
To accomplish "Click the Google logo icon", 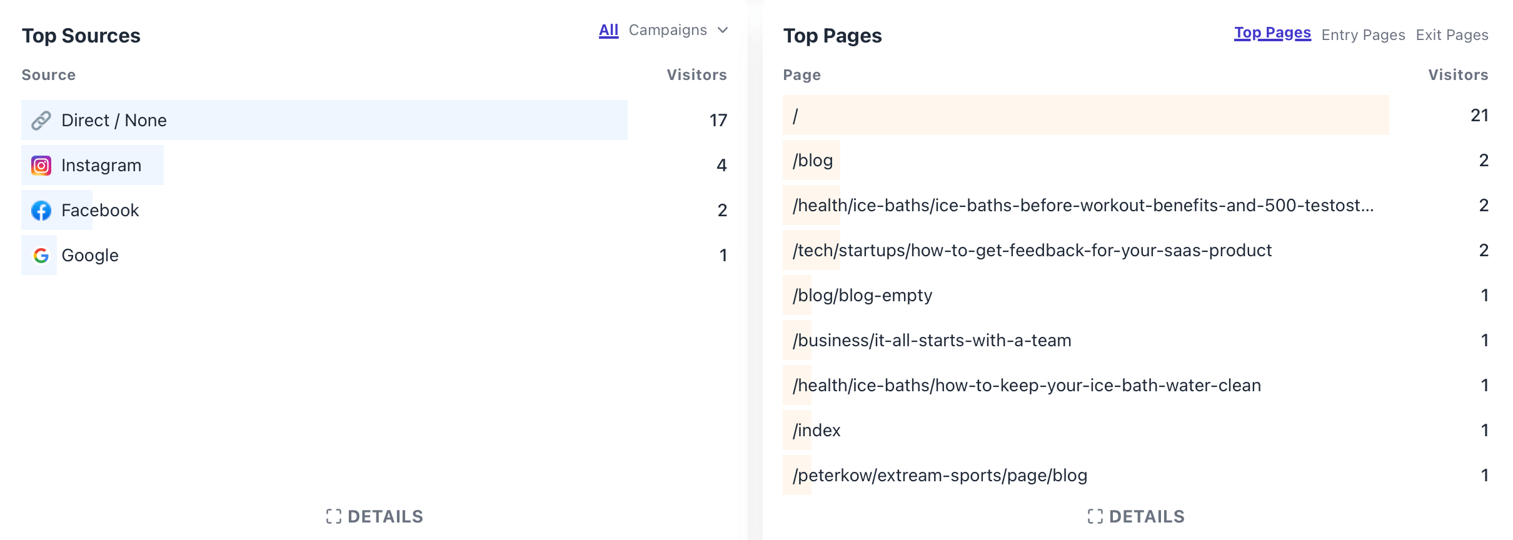I will [x=41, y=256].
